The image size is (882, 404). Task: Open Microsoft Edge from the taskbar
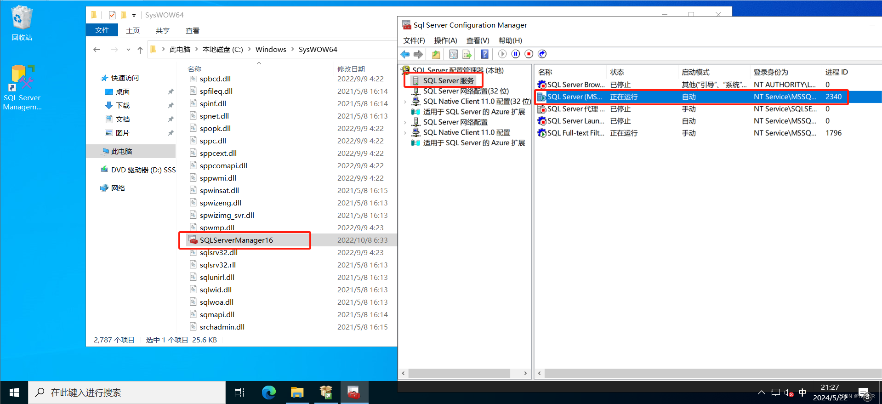(268, 393)
